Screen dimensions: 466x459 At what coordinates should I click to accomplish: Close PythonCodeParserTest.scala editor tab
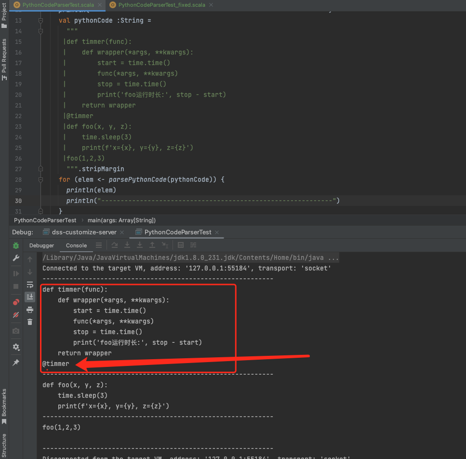(x=100, y=5)
